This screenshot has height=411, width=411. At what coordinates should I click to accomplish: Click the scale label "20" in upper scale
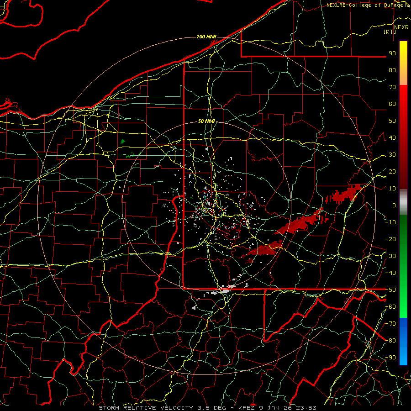(x=392, y=171)
